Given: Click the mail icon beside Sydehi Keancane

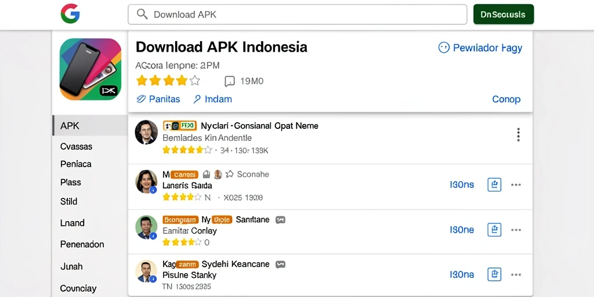Looking at the screenshot, I should tap(280, 265).
